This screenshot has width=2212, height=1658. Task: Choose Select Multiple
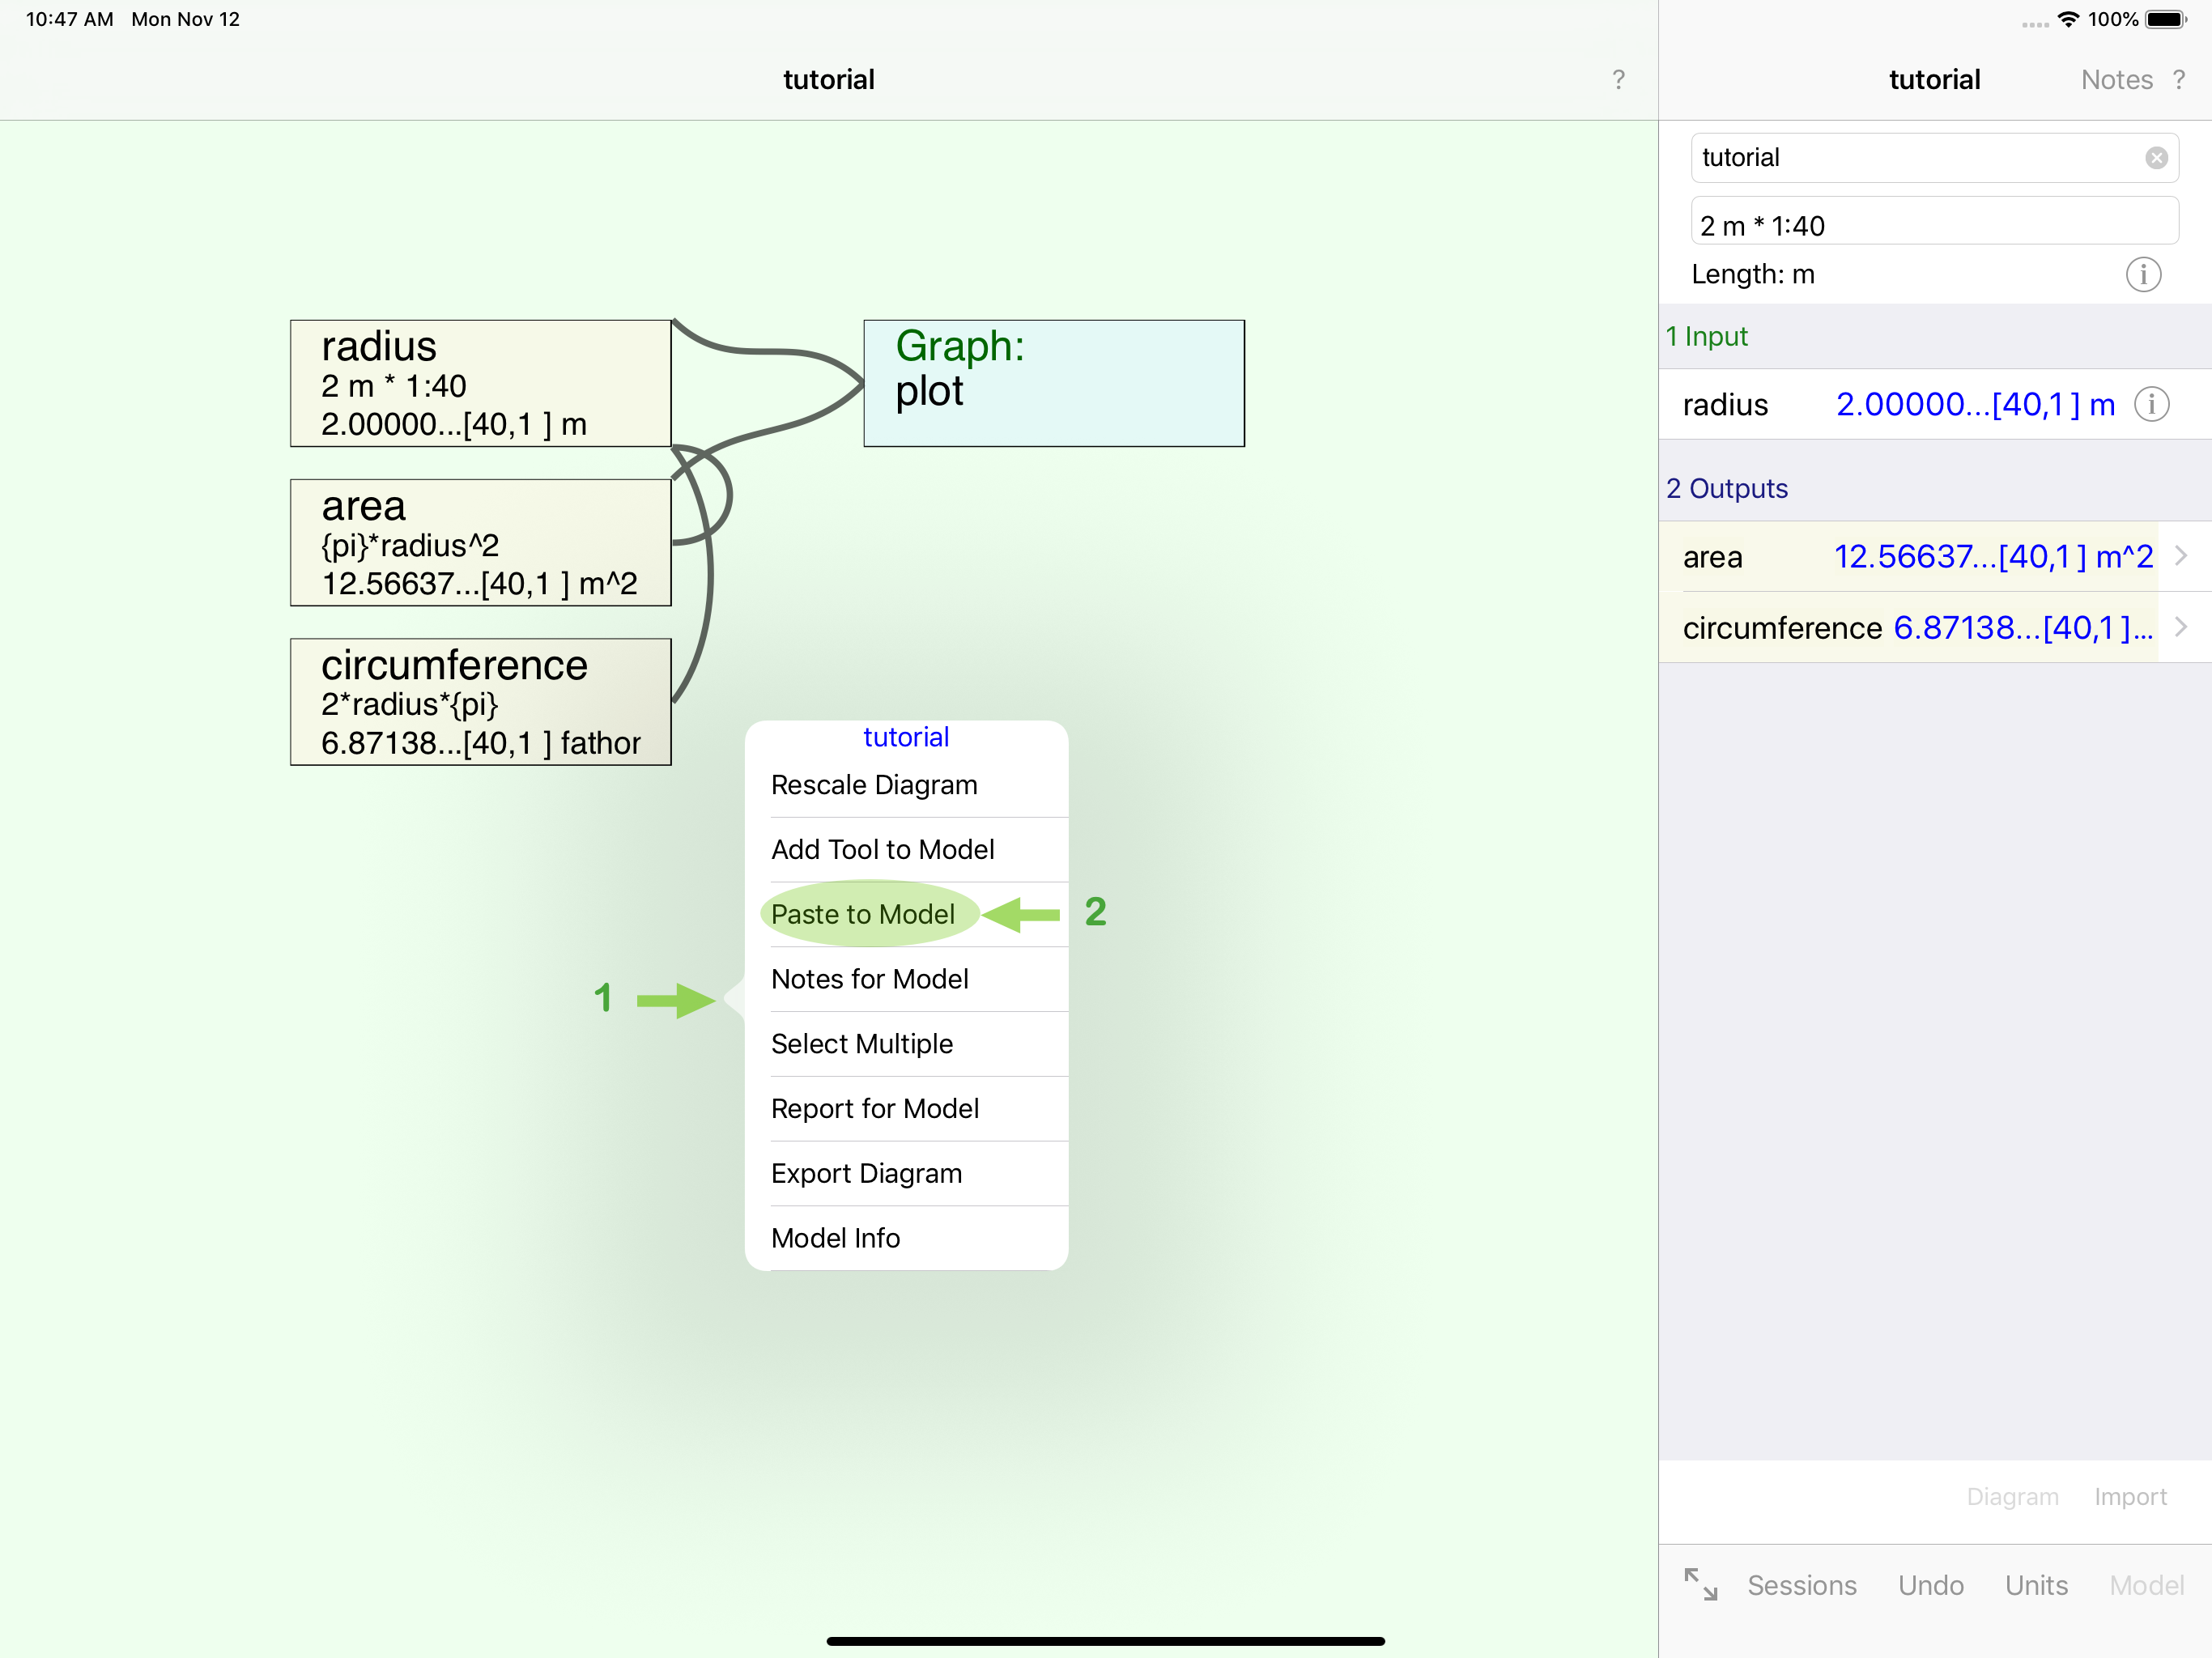click(x=906, y=1043)
